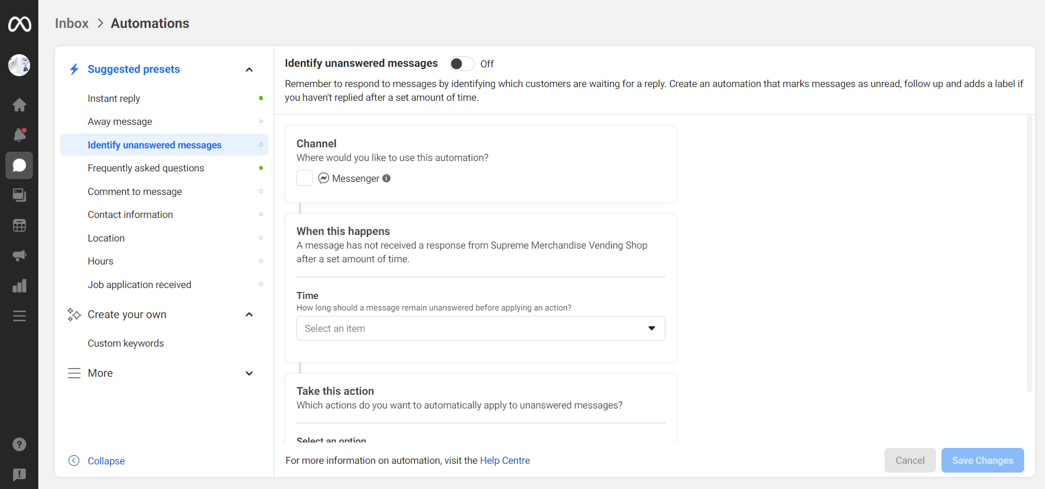The image size is (1045, 489).
Task: Select Job application received preset
Action: (164, 284)
